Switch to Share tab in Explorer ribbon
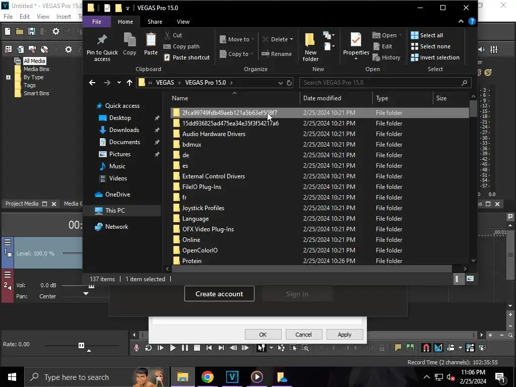Image resolution: width=516 pixels, height=387 pixels. 155,22
